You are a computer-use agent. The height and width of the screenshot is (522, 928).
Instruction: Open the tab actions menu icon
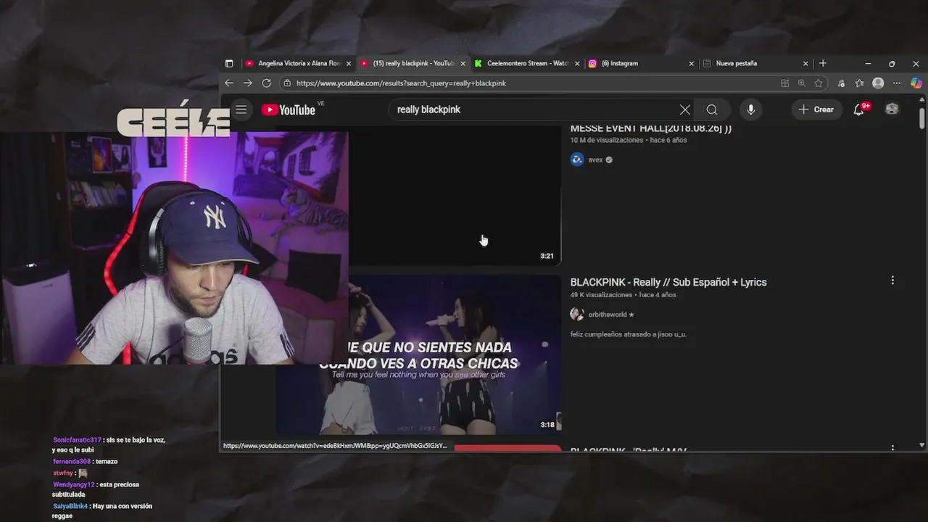[229, 63]
